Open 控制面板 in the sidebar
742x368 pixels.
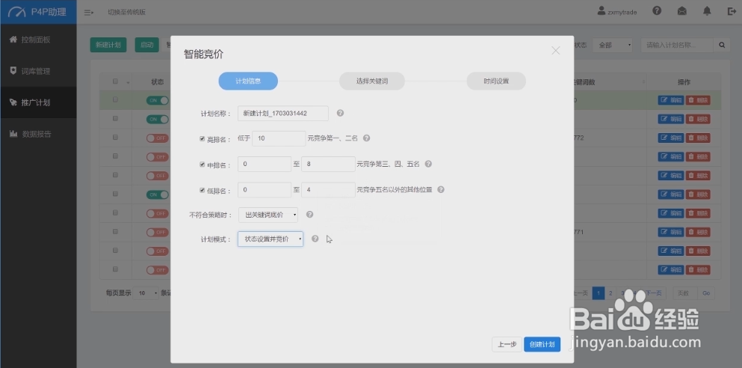coord(38,40)
